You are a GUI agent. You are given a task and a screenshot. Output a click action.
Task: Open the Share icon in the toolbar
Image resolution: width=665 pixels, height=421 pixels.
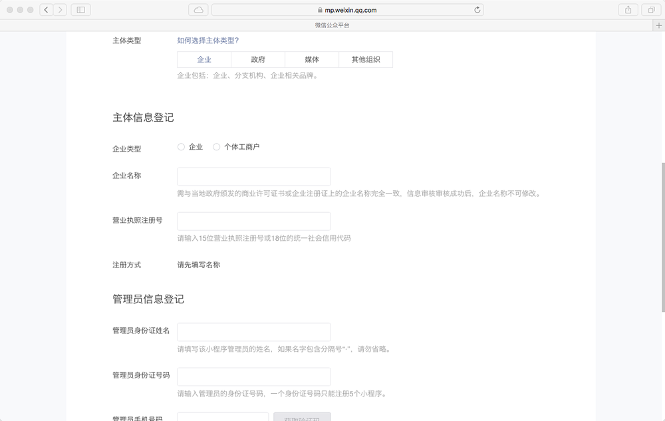(x=628, y=10)
